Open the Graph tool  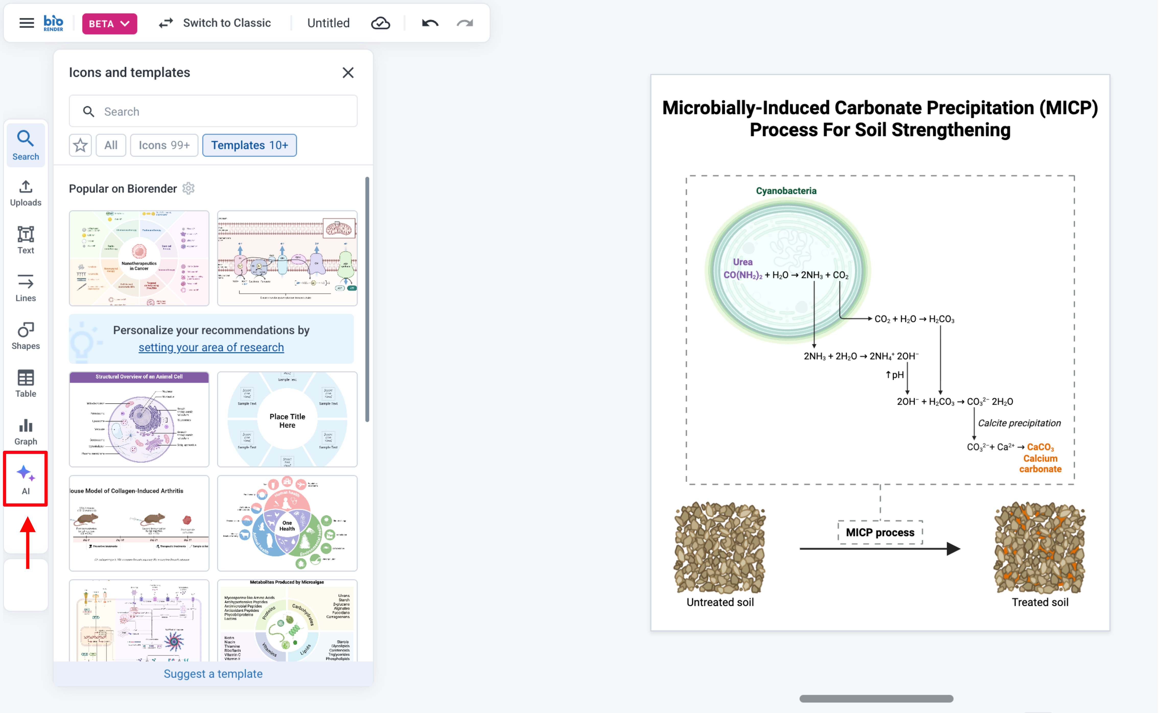pyautogui.click(x=26, y=432)
